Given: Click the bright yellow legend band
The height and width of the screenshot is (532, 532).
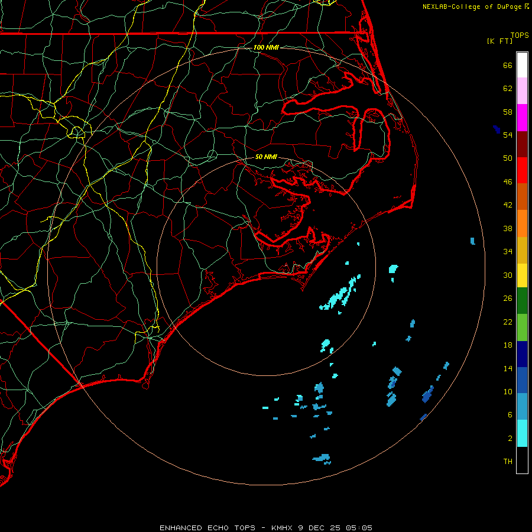Looking at the screenshot, I should pos(522,275).
